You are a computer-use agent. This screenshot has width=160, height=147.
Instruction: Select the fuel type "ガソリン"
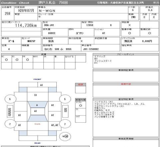point(80,33)
